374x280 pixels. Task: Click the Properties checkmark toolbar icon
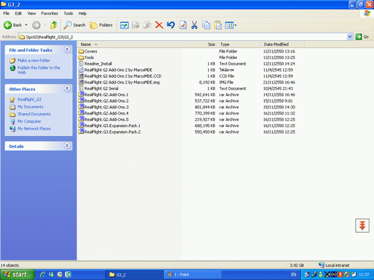point(183,25)
